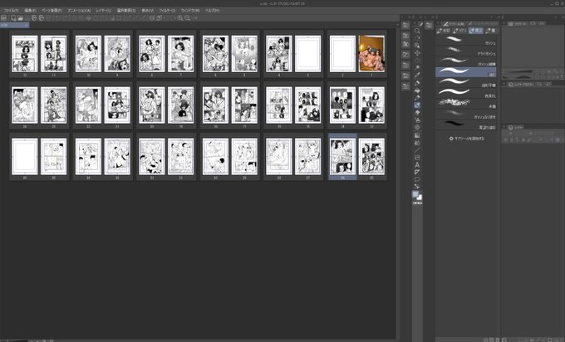Viewport: 565px width, 342px height.
Task: Open the アニメーション menu
Action: 79,11
